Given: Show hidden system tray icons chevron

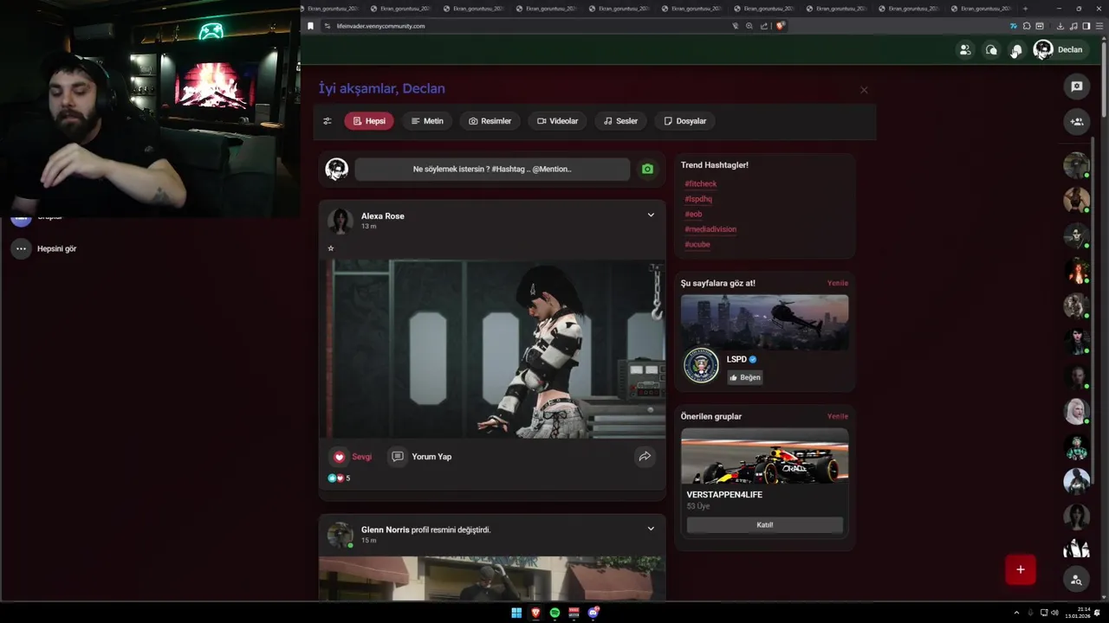Looking at the screenshot, I should (x=1016, y=613).
